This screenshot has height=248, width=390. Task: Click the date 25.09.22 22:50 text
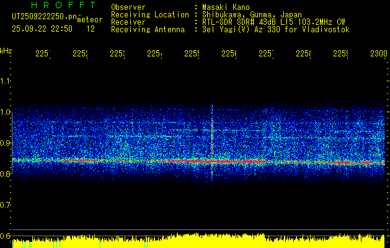(42, 29)
